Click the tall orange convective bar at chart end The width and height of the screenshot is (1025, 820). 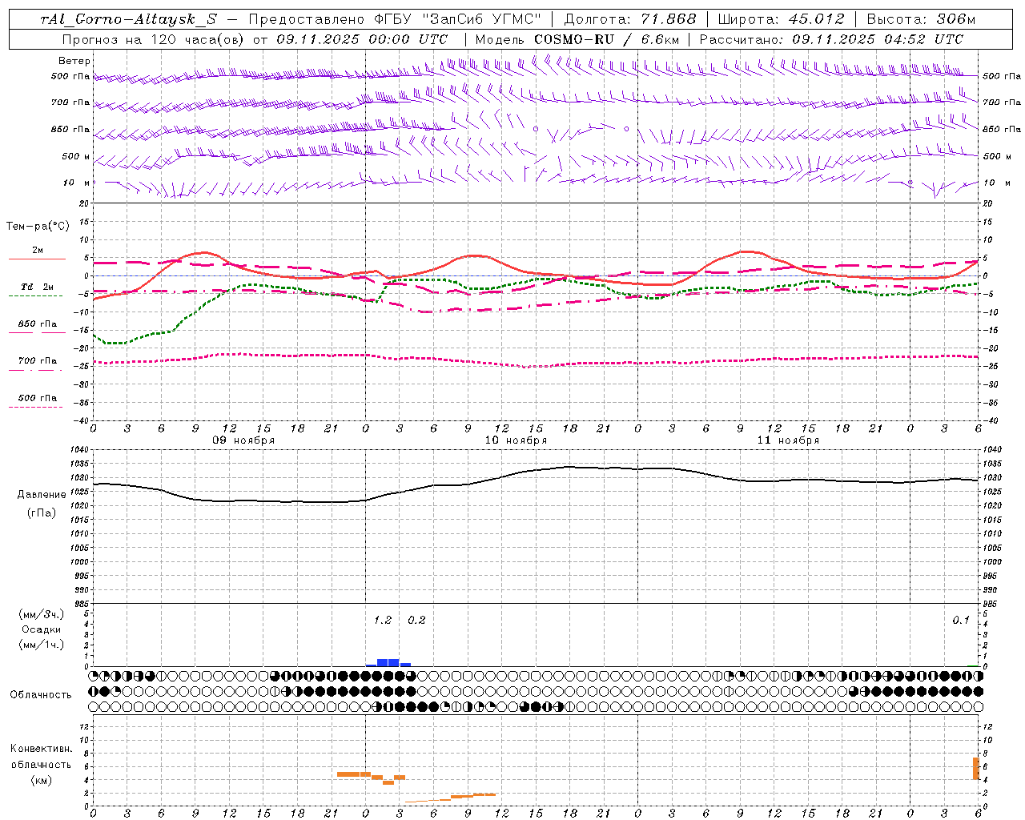976,768
